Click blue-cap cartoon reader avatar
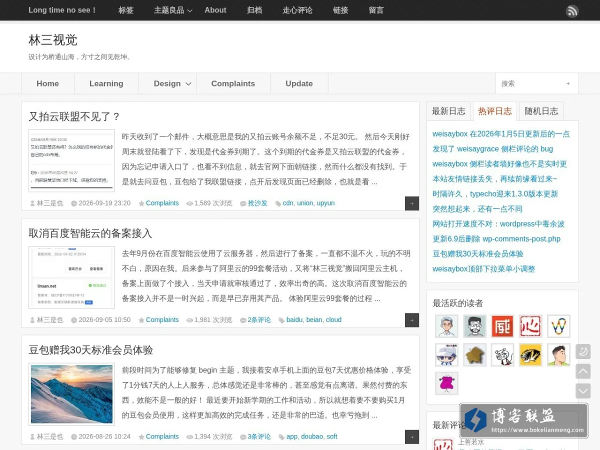 (x=446, y=354)
